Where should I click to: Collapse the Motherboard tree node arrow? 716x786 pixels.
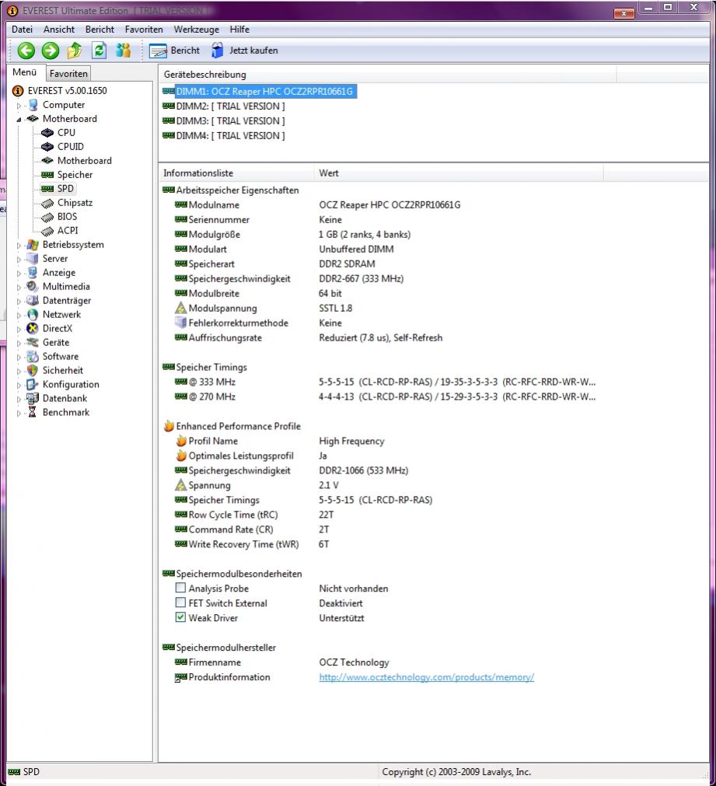[19, 120]
